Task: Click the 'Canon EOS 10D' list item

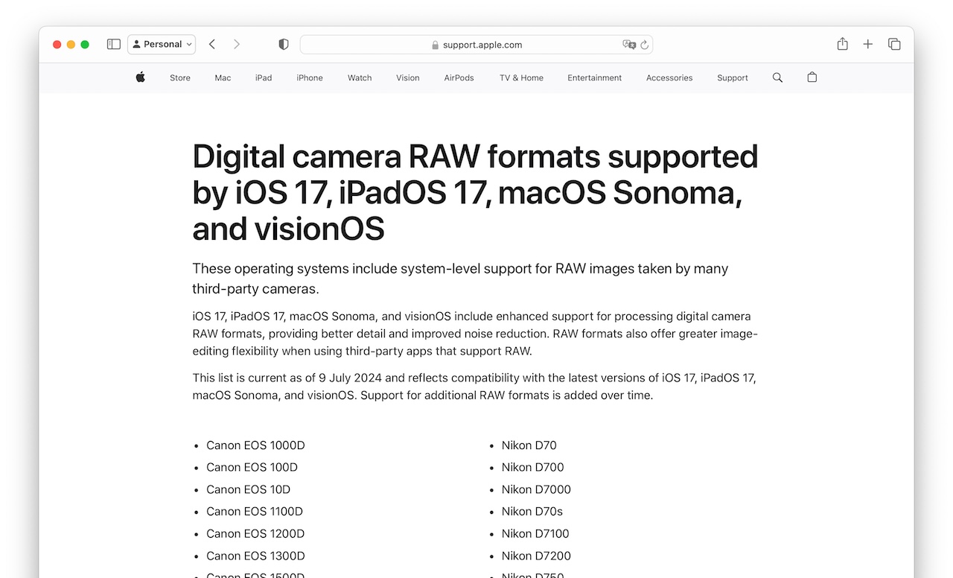Action: 248,489
